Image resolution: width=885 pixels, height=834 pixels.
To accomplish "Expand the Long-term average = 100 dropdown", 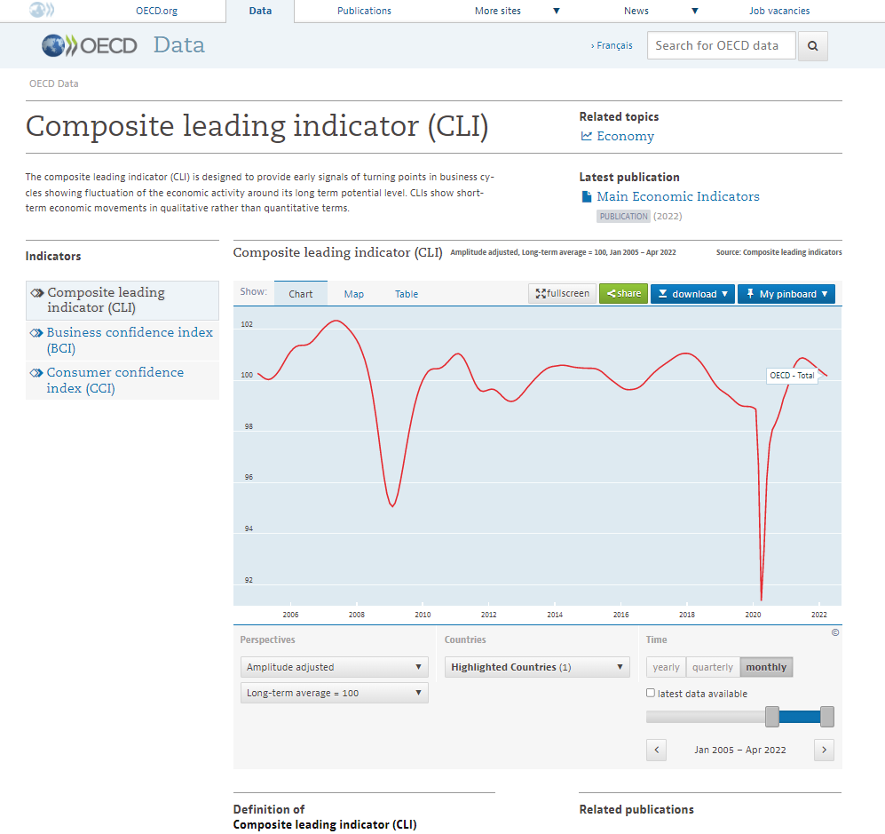I will point(334,693).
